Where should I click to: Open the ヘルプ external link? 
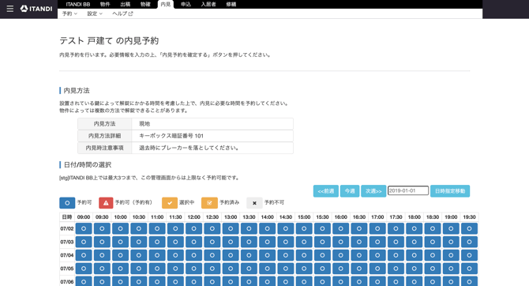pos(122,13)
